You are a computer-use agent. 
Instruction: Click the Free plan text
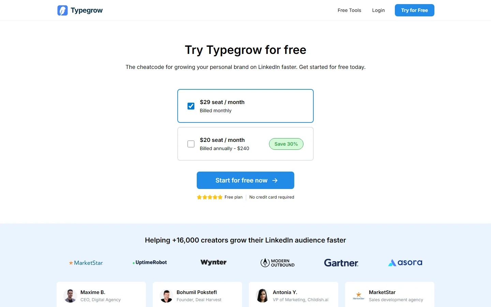point(234,197)
